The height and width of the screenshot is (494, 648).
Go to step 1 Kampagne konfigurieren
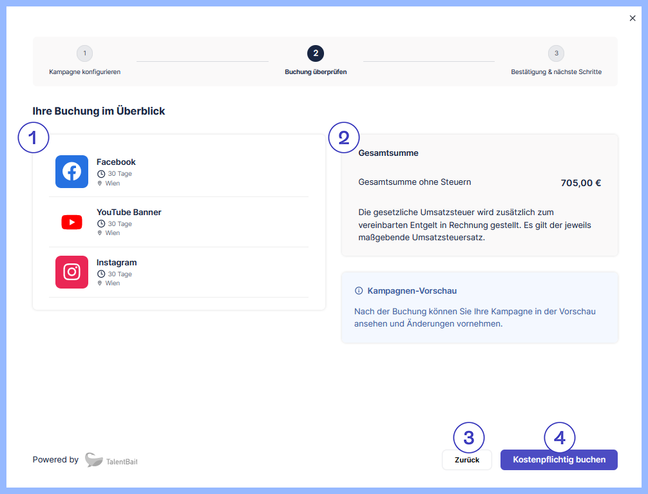tap(84, 53)
